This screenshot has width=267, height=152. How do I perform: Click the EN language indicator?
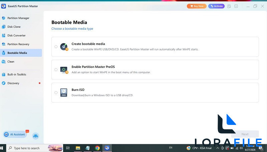coord(171,148)
